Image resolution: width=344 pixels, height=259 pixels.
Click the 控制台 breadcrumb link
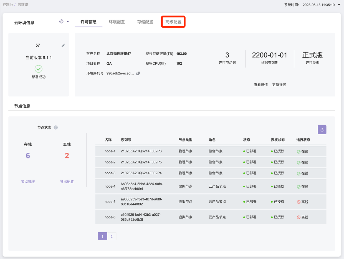8,5
